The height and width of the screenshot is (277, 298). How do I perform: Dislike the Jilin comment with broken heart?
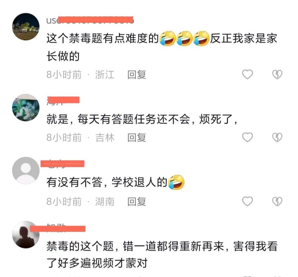[277, 137]
